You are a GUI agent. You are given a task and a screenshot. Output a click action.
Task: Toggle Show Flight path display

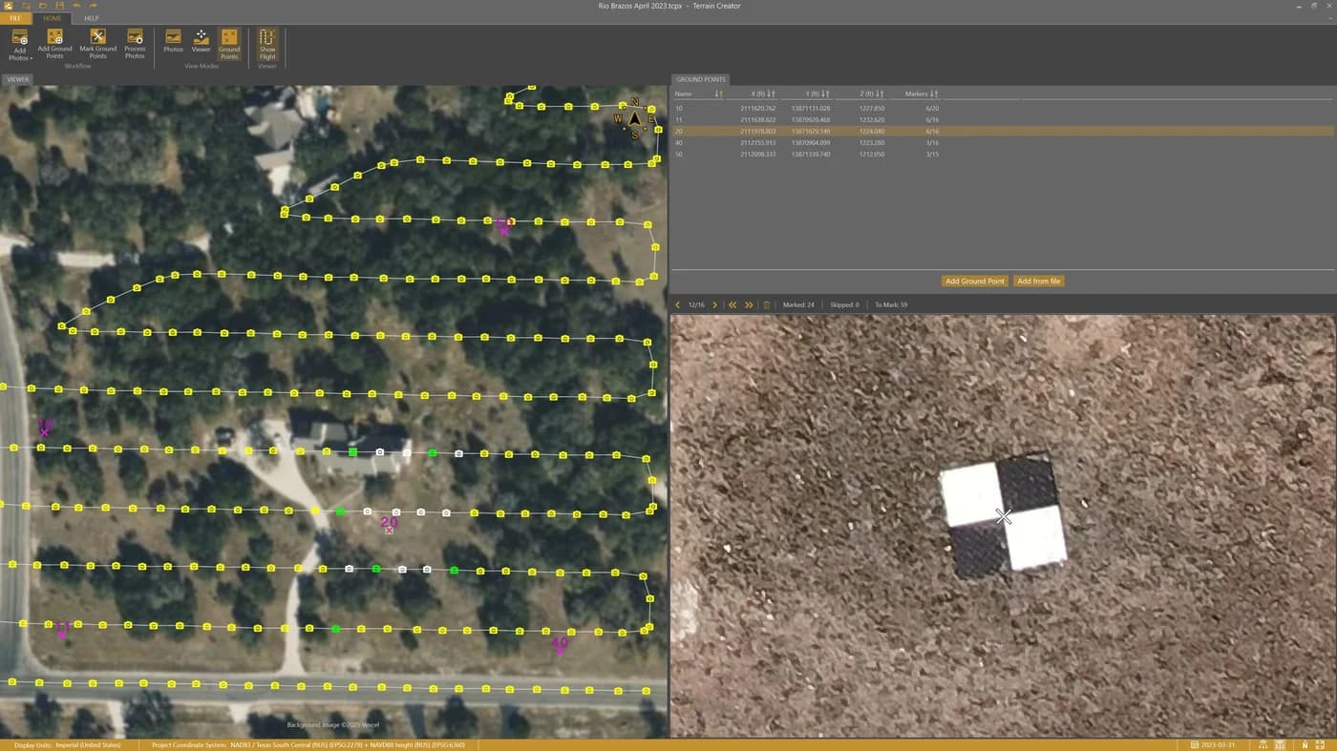[267, 45]
